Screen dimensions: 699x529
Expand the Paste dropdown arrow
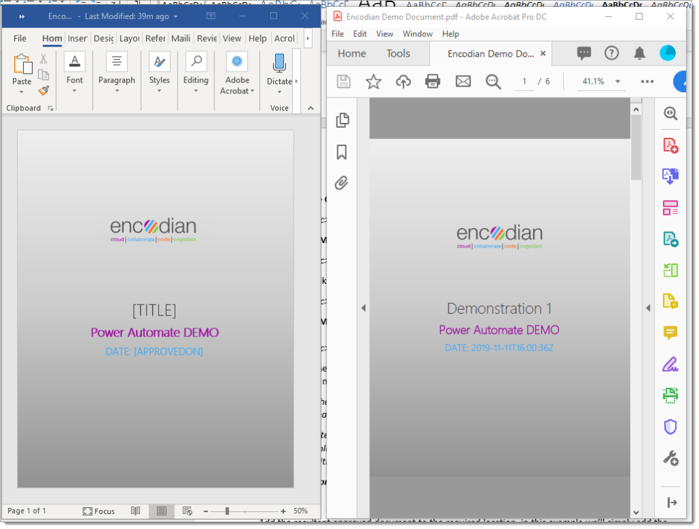21,92
